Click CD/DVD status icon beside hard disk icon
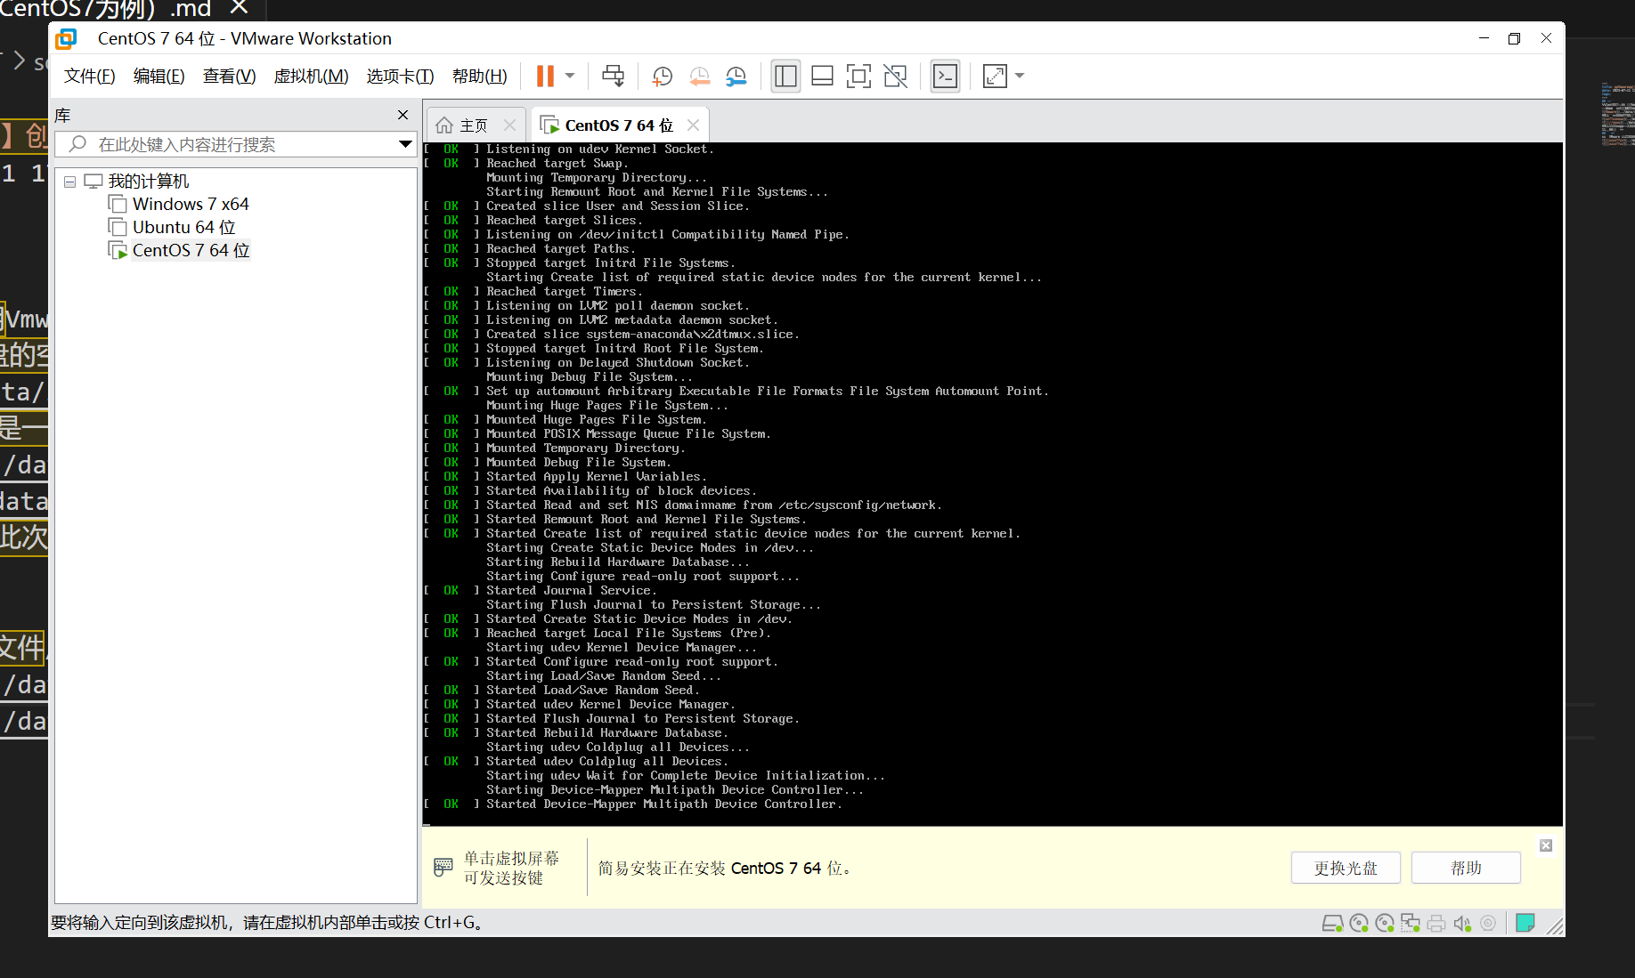This screenshot has height=978, width=1635. (x=1359, y=924)
